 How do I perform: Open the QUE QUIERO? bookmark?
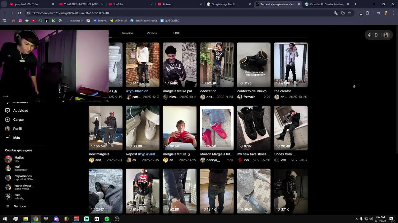[170, 21]
